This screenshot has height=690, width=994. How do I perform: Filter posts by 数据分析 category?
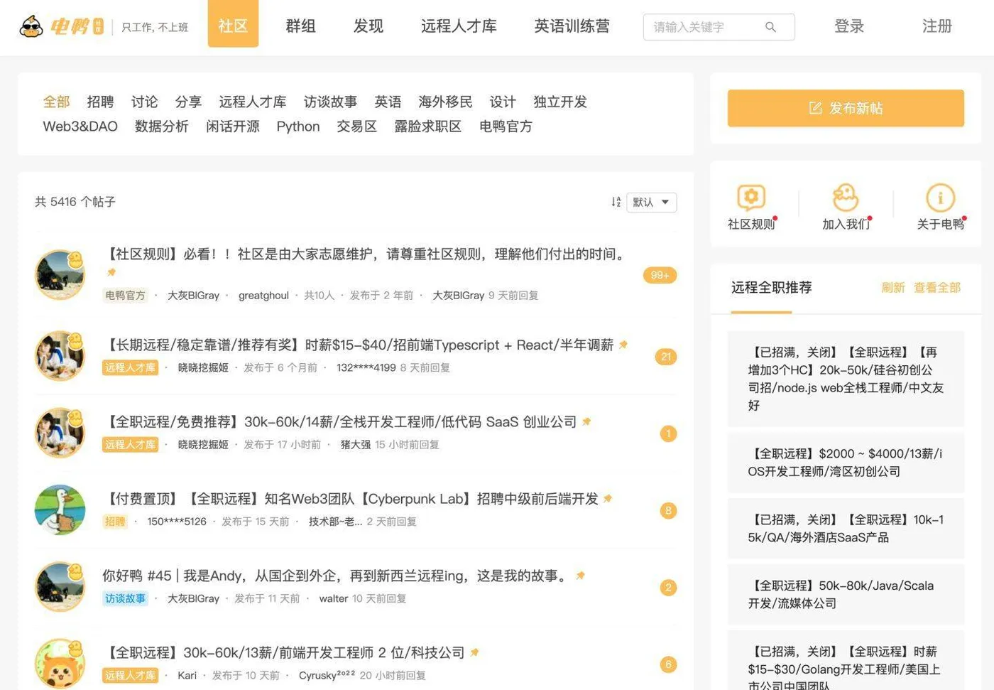click(x=162, y=126)
